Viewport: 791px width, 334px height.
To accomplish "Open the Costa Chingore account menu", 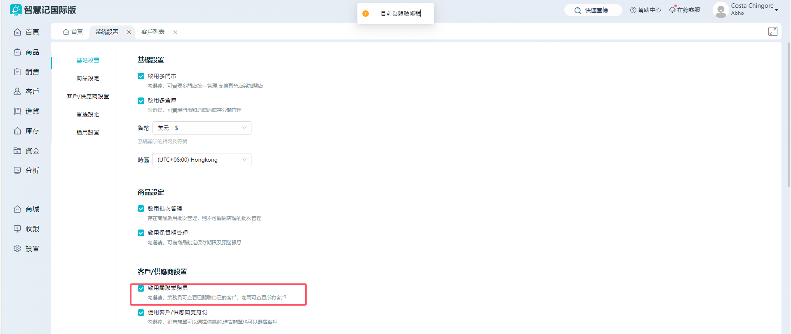I will tap(752, 9).
